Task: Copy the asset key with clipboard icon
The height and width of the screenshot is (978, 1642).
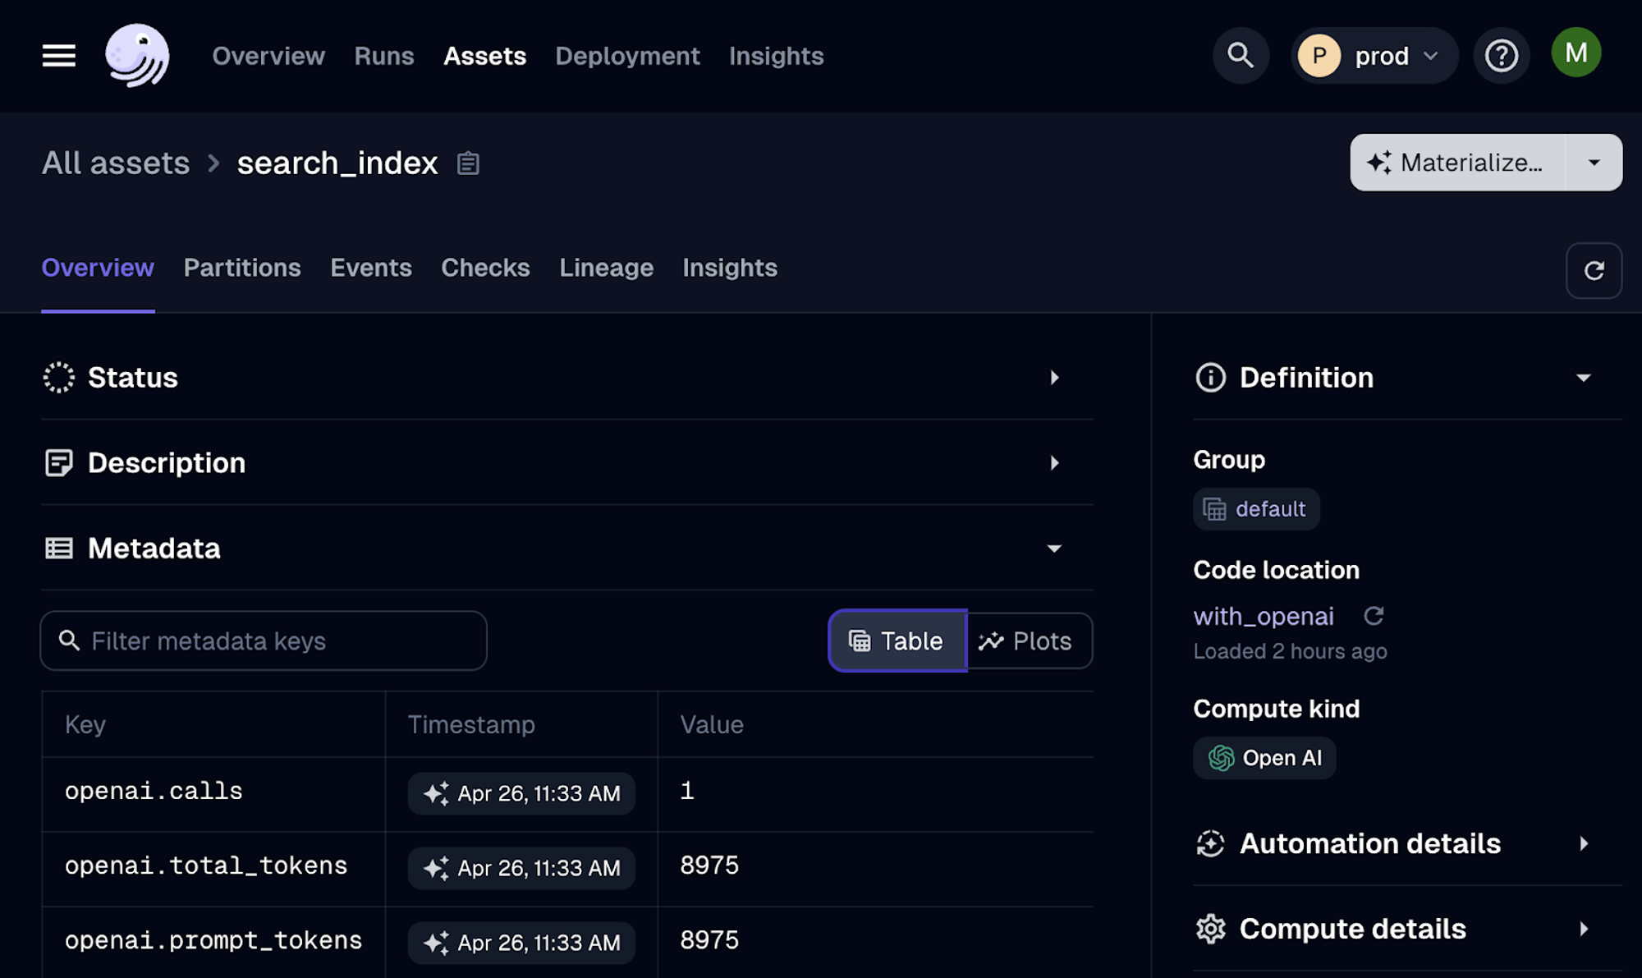Action: click(x=468, y=163)
